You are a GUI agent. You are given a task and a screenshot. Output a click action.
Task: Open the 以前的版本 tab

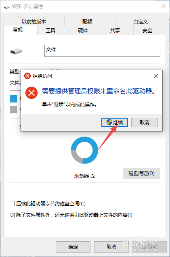[x=34, y=21]
